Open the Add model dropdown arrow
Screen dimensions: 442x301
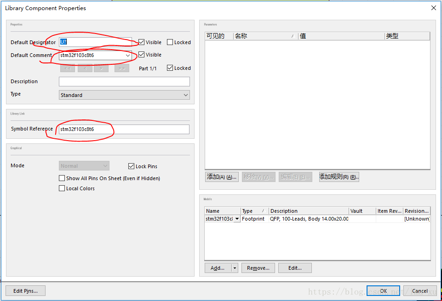(235, 268)
